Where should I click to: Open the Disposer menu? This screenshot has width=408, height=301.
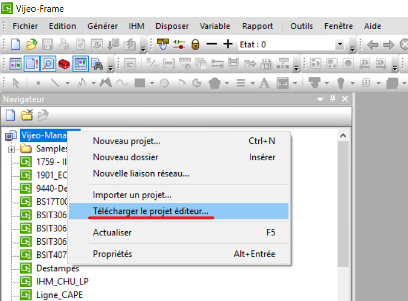[x=172, y=26]
